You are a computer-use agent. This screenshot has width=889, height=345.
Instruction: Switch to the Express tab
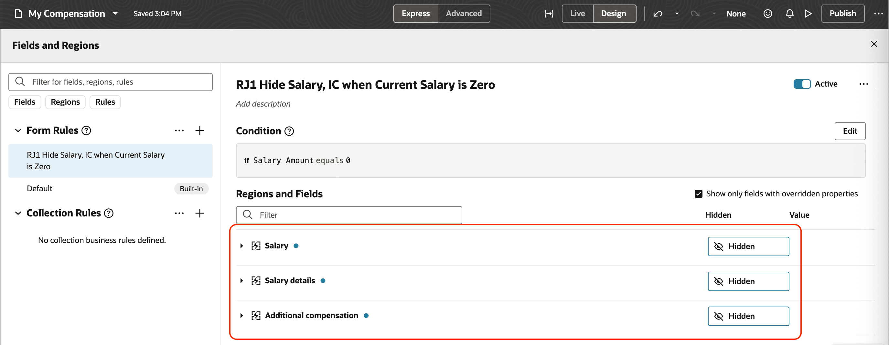pyautogui.click(x=415, y=14)
